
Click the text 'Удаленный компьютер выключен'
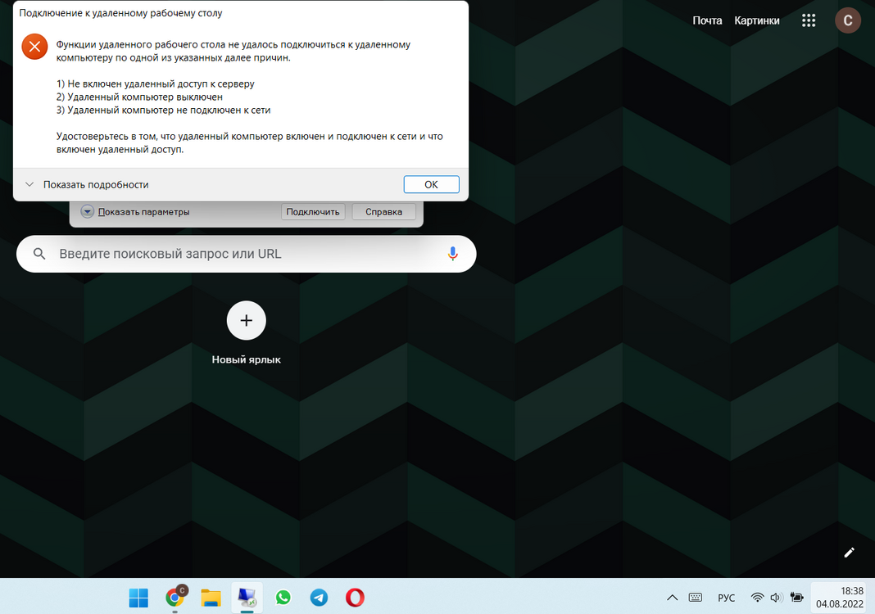(x=145, y=97)
